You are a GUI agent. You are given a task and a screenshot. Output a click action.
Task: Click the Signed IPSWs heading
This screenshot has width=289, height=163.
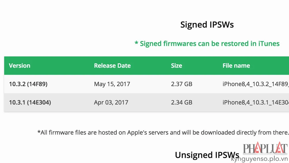207,25
